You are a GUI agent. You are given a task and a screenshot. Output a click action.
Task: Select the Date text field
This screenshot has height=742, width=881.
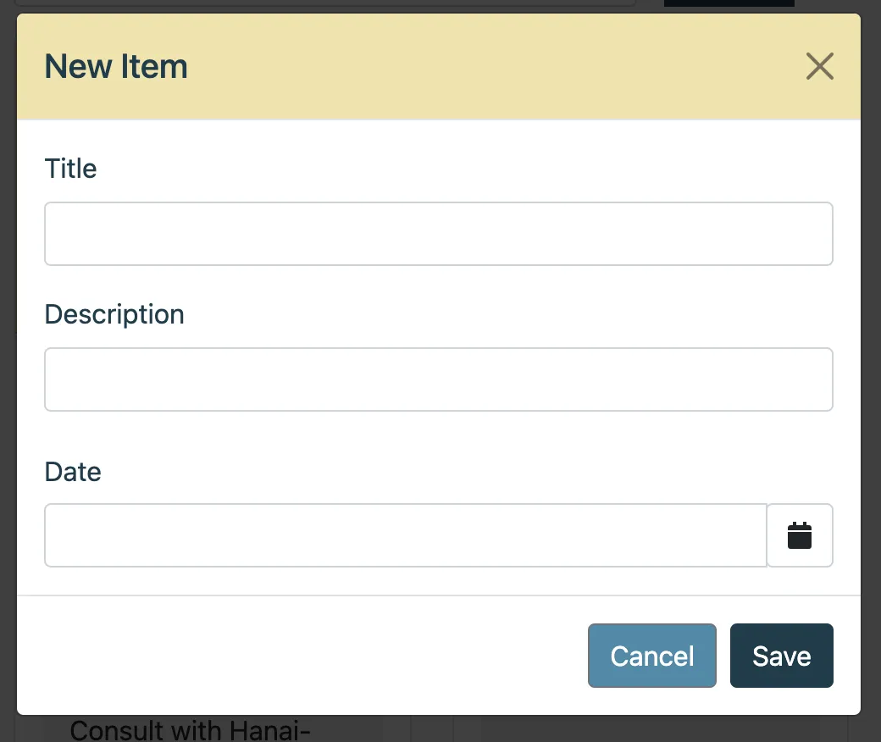pyautogui.click(x=405, y=535)
